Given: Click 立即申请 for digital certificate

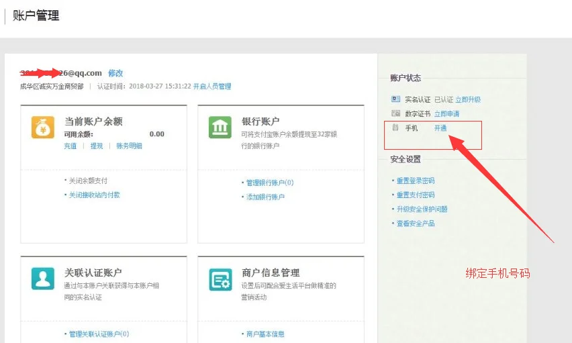Looking at the screenshot, I should pyautogui.click(x=447, y=114).
